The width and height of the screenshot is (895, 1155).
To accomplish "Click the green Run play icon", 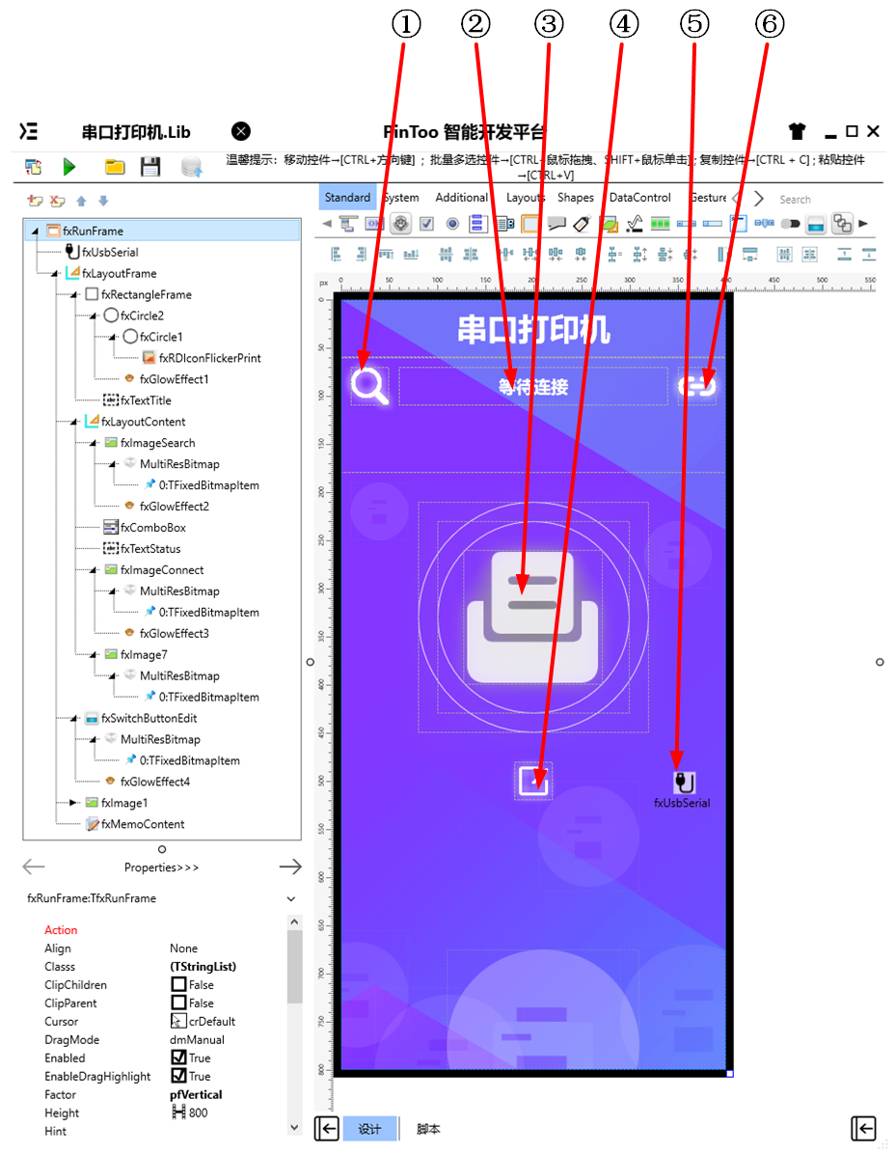I will coord(69,167).
